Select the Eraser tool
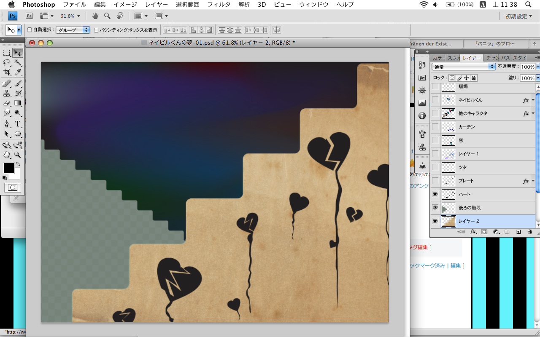Viewport: 540px width, 337px height. (x=7, y=103)
